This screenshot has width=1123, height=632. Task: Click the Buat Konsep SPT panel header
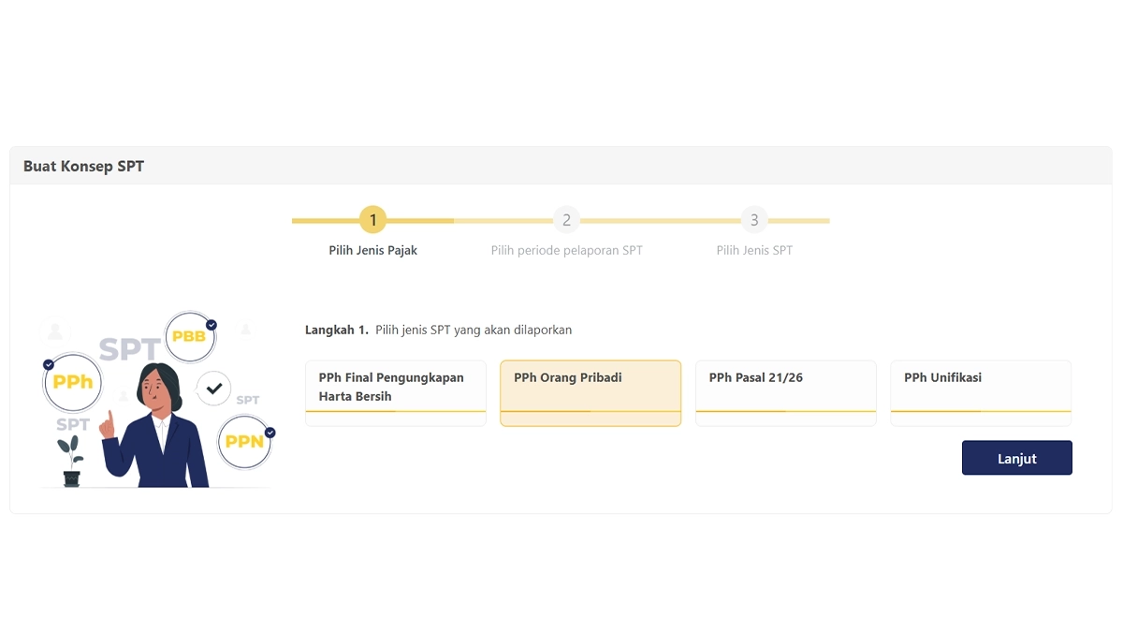coord(561,166)
